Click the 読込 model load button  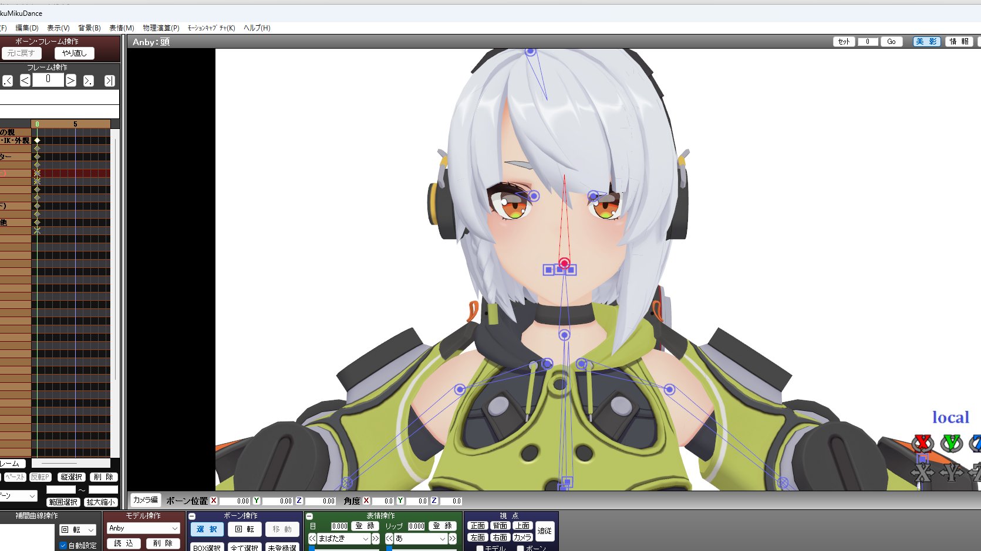[124, 543]
